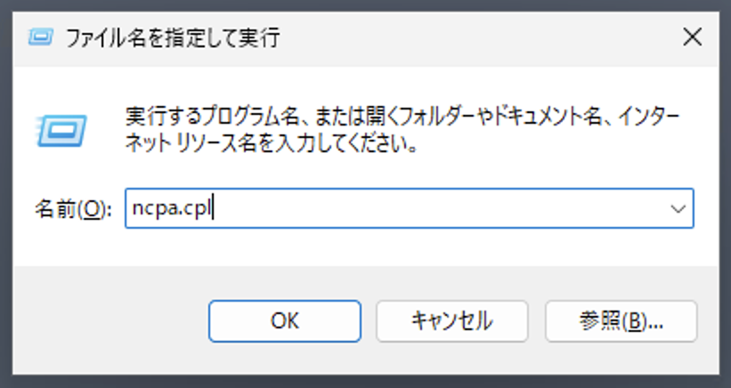
Task: Click the キャンセル button
Action: coord(452,321)
